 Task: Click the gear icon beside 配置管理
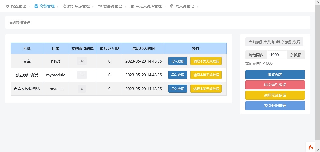coord(7,6)
